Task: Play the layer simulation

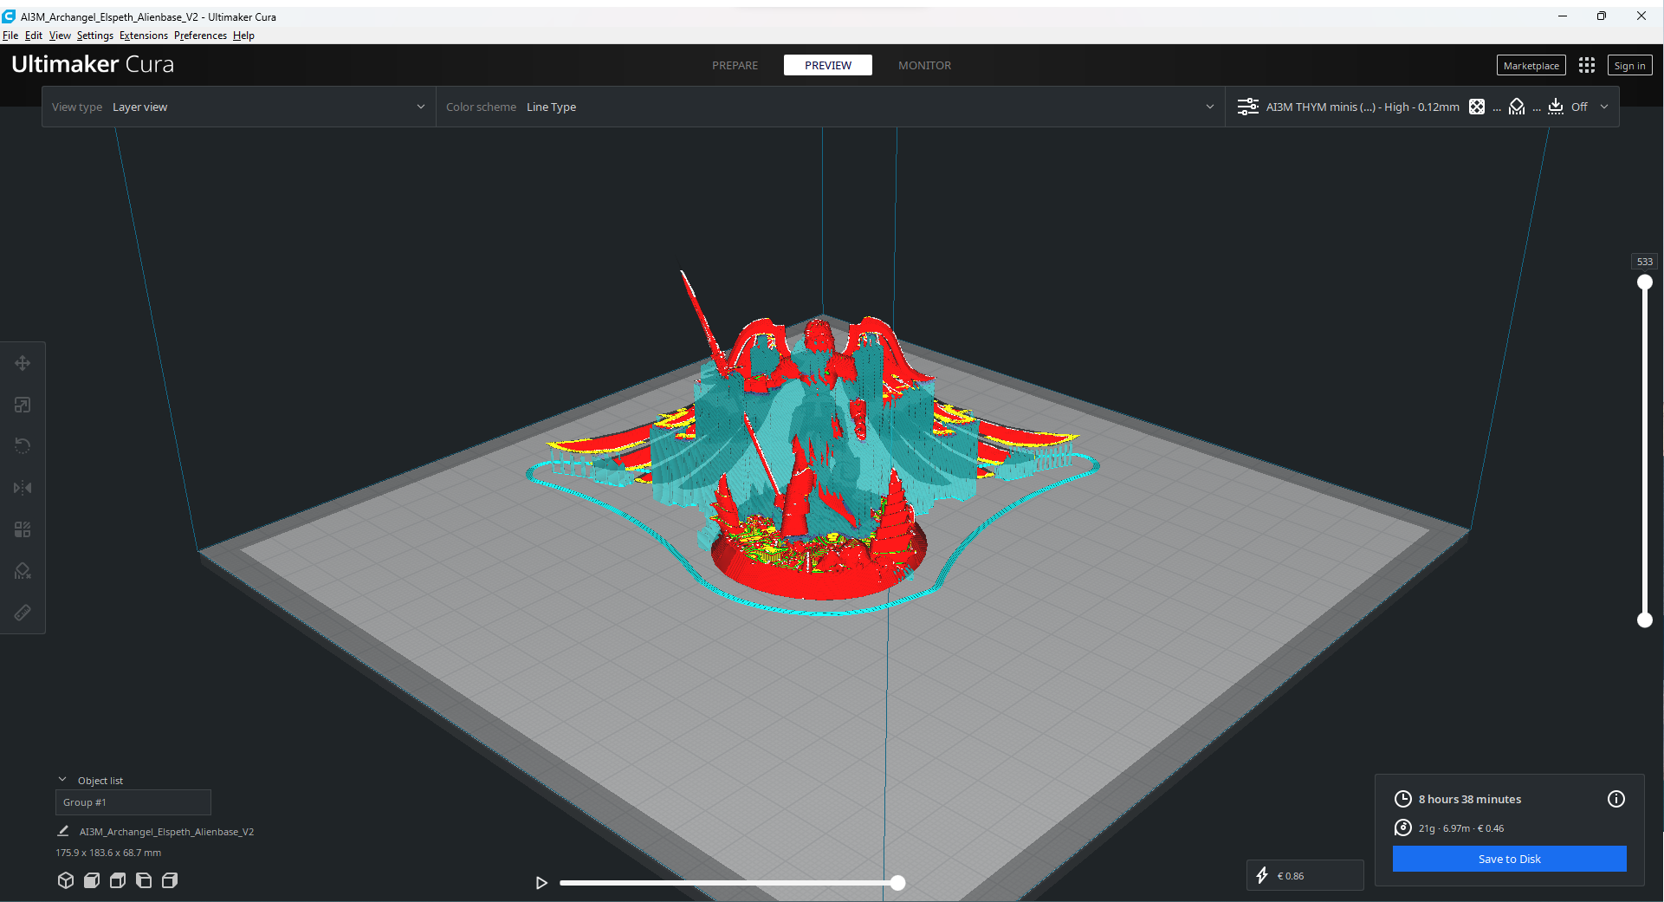Action: [x=541, y=883]
